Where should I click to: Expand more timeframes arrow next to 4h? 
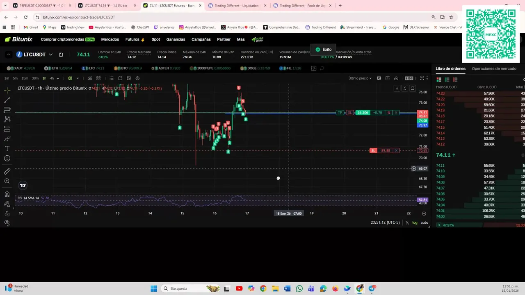click(58, 78)
